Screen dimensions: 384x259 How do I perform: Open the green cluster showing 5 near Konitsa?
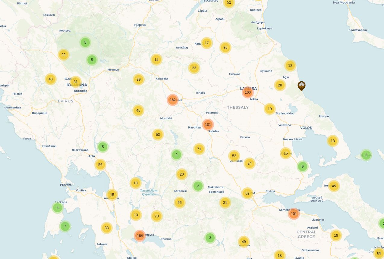[85, 42]
